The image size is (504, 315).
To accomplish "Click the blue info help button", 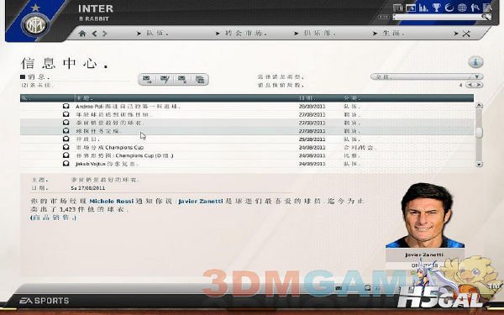I will click(475, 62).
